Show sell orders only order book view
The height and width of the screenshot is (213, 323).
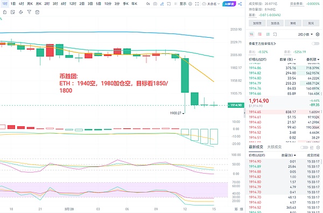259,35
